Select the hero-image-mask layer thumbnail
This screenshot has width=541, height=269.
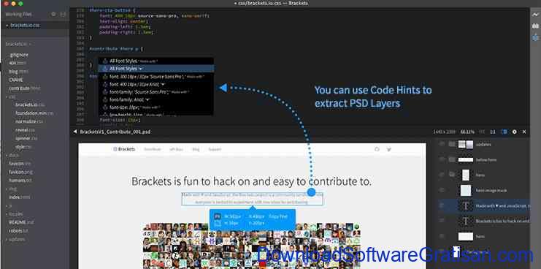coord(466,190)
